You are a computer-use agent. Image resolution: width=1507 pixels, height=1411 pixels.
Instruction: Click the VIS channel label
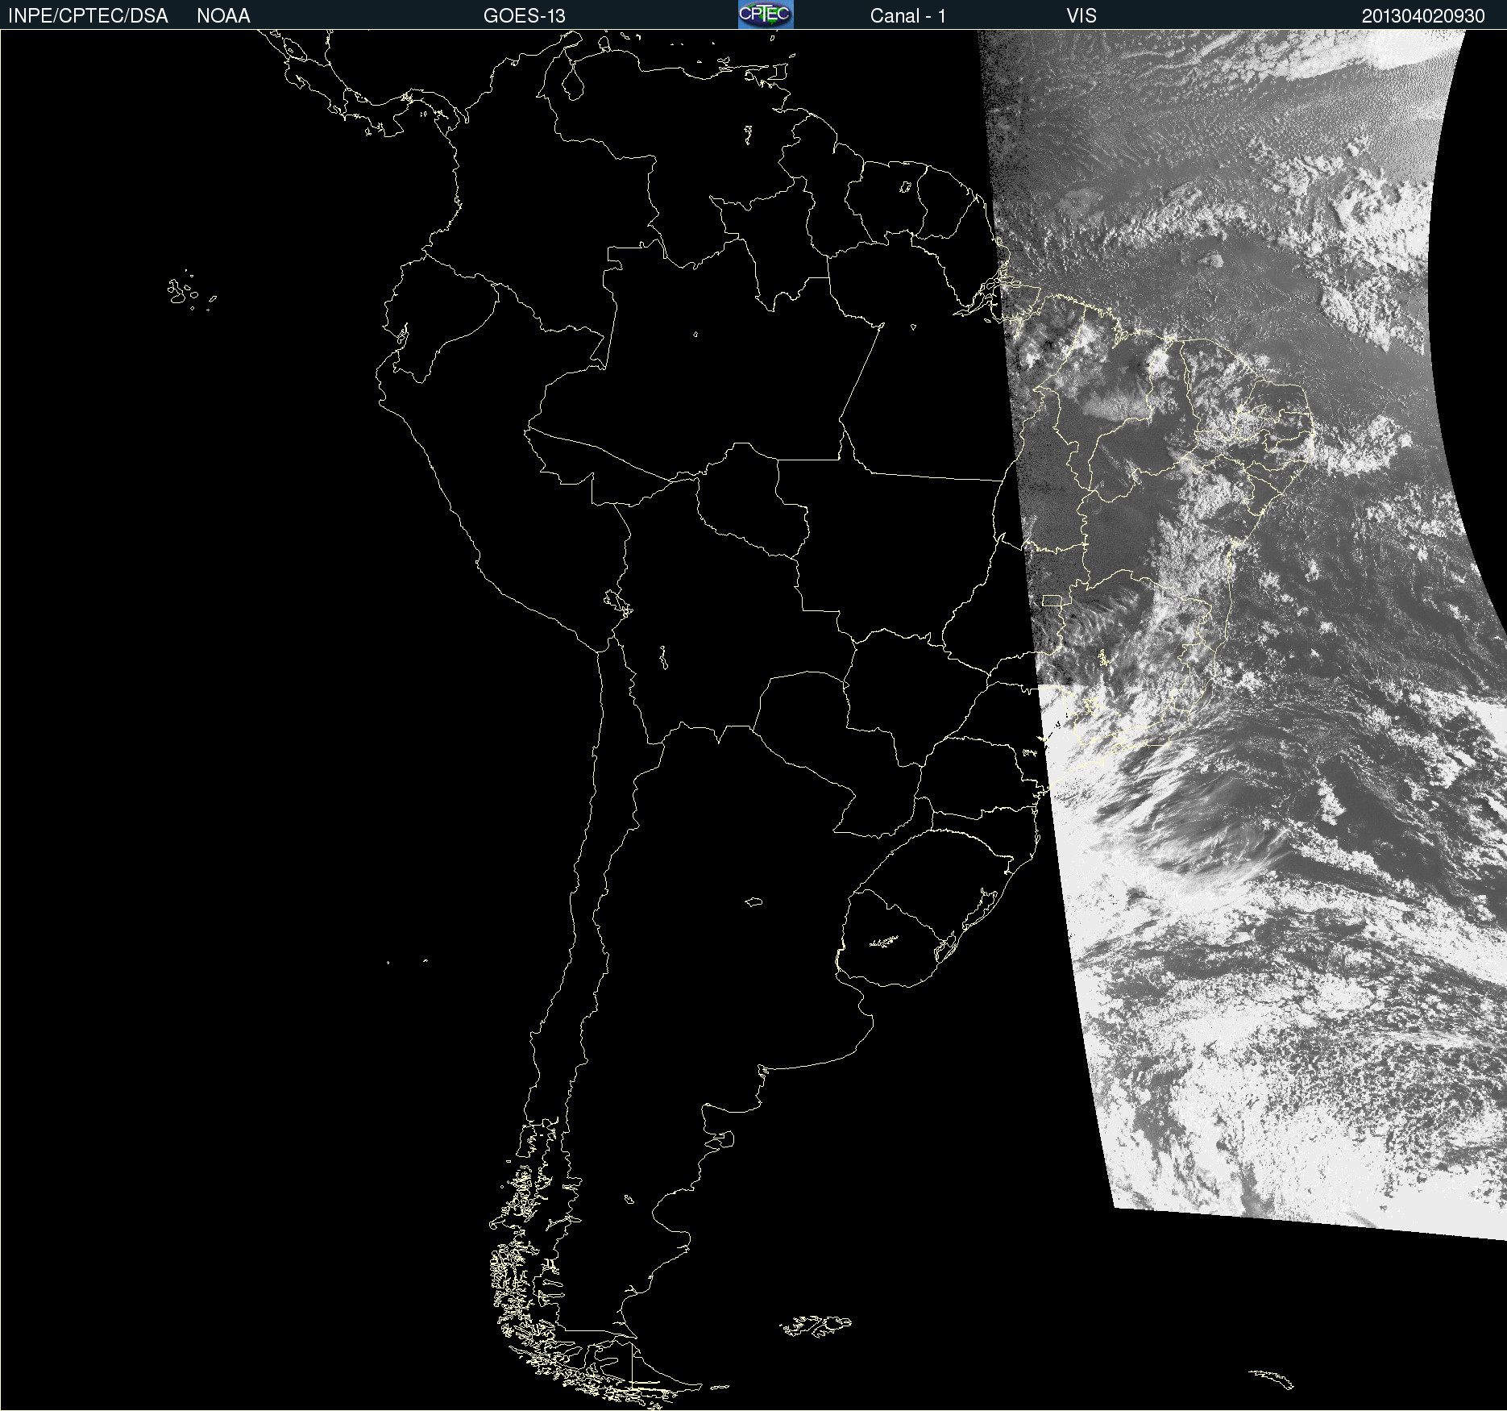point(1081,16)
